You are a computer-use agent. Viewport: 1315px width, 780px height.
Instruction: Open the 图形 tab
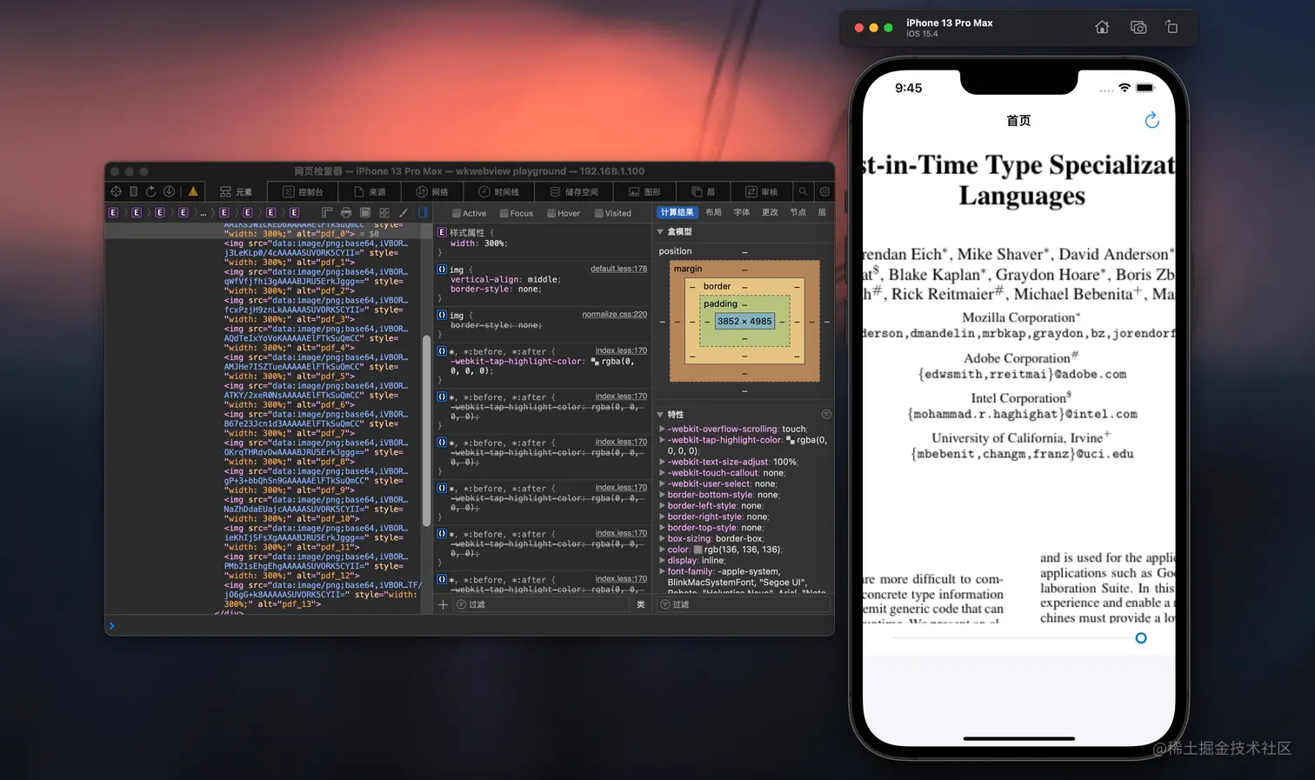(x=644, y=191)
